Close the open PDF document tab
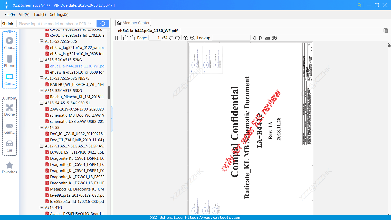 [x=386, y=31]
